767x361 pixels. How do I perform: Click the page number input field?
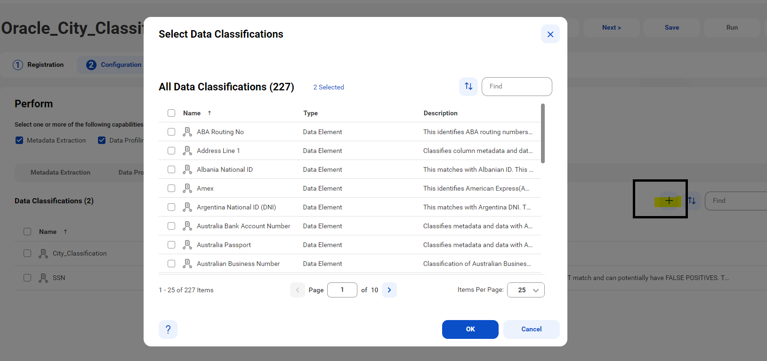(342, 290)
